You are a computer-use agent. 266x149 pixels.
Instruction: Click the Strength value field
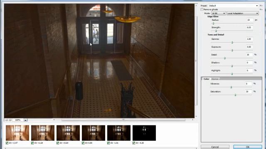point(249,27)
